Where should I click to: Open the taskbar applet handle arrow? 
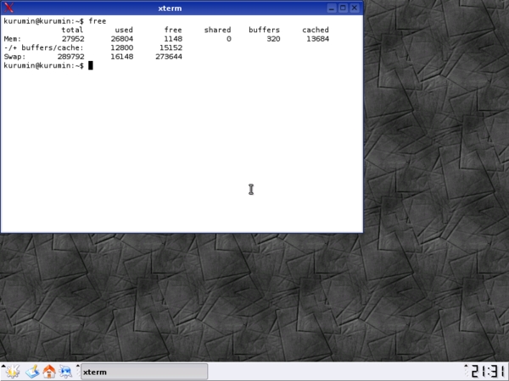(x=78, y=366)
